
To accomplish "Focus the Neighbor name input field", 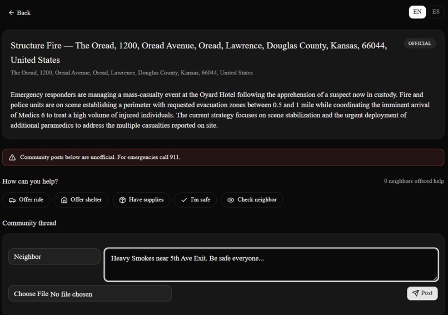I will pyautogui.click(x=54, y=257).
